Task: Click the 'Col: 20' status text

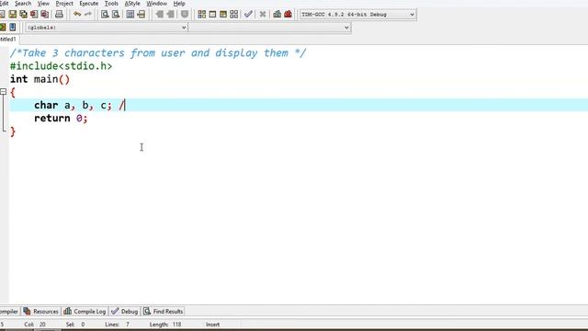Action: click(x=35, y=325)
